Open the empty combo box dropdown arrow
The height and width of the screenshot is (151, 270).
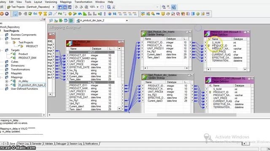pyautogui.click(x=157, y=7)
